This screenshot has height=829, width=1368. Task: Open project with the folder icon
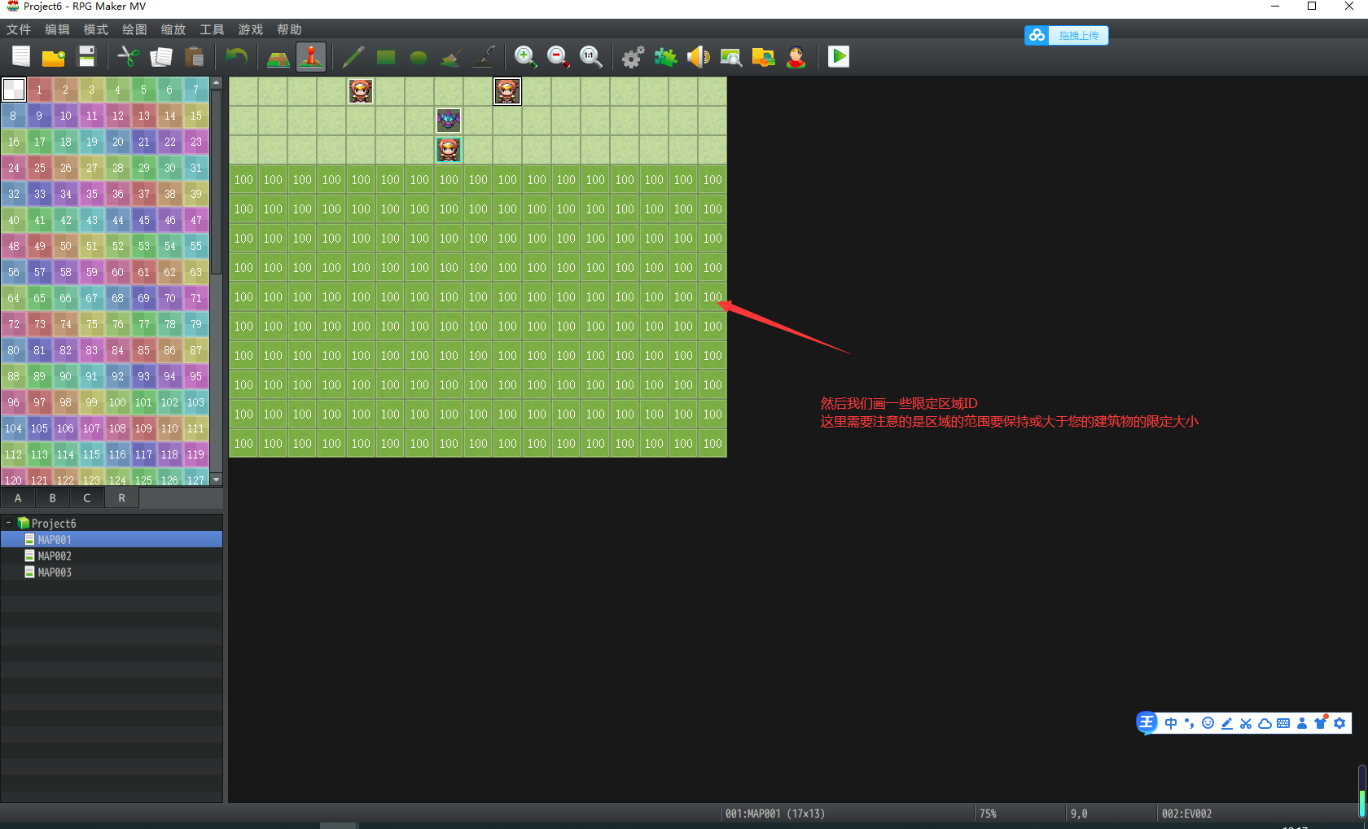[x=54, y=57]
